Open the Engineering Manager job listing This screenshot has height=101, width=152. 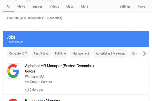(x=43, y=100)
